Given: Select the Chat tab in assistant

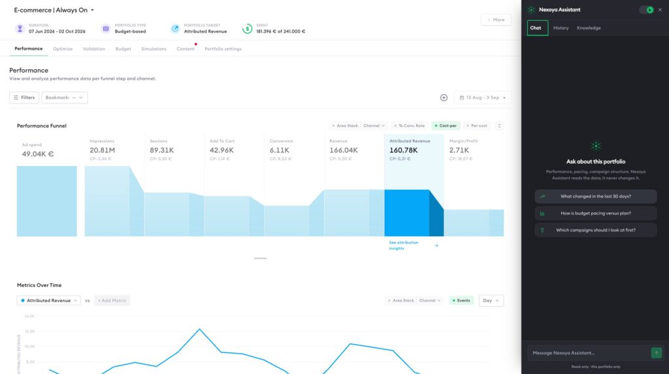Looking at the screenshot, I should (x=538, y=27).
